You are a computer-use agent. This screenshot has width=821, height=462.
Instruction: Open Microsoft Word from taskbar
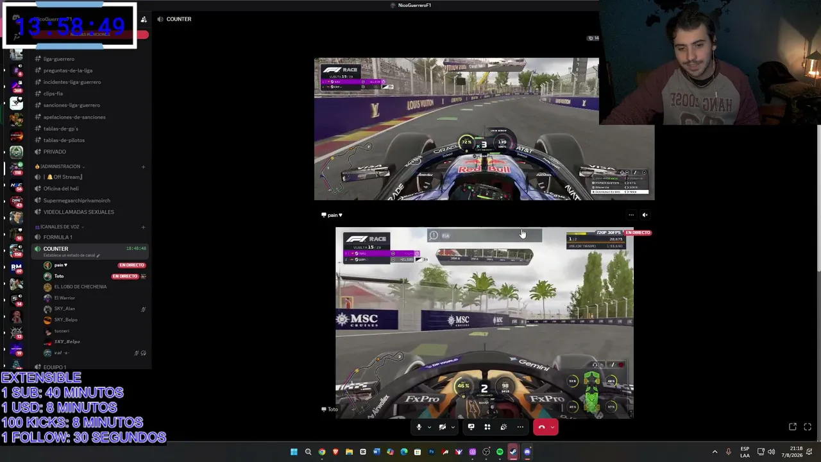tap(377, 452)
